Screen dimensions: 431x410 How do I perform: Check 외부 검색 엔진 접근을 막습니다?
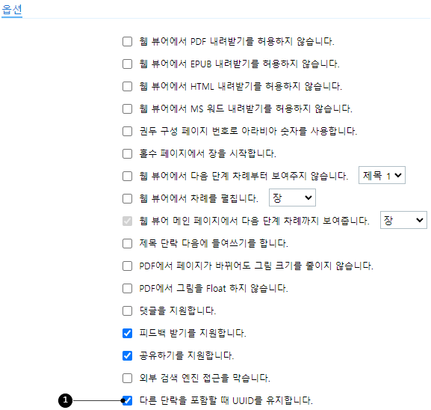127,378
